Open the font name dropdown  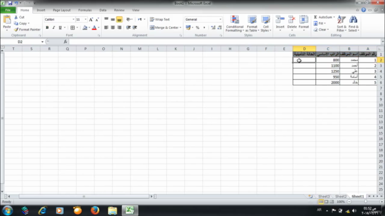[73, 19]
